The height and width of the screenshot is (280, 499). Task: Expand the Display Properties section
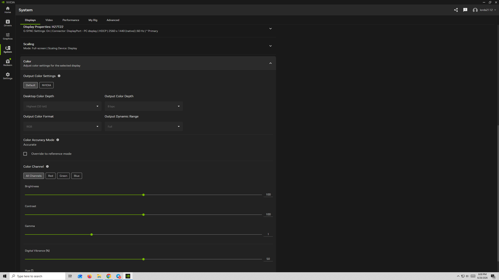click(271, 28)
